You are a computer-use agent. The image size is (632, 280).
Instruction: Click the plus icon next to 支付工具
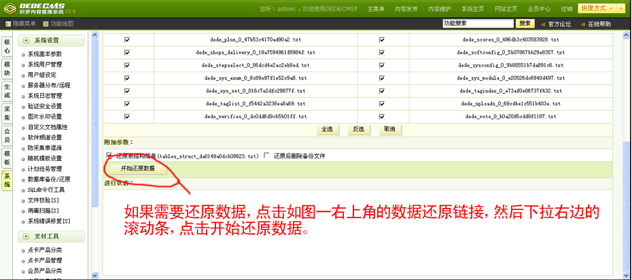coord(27,236)
